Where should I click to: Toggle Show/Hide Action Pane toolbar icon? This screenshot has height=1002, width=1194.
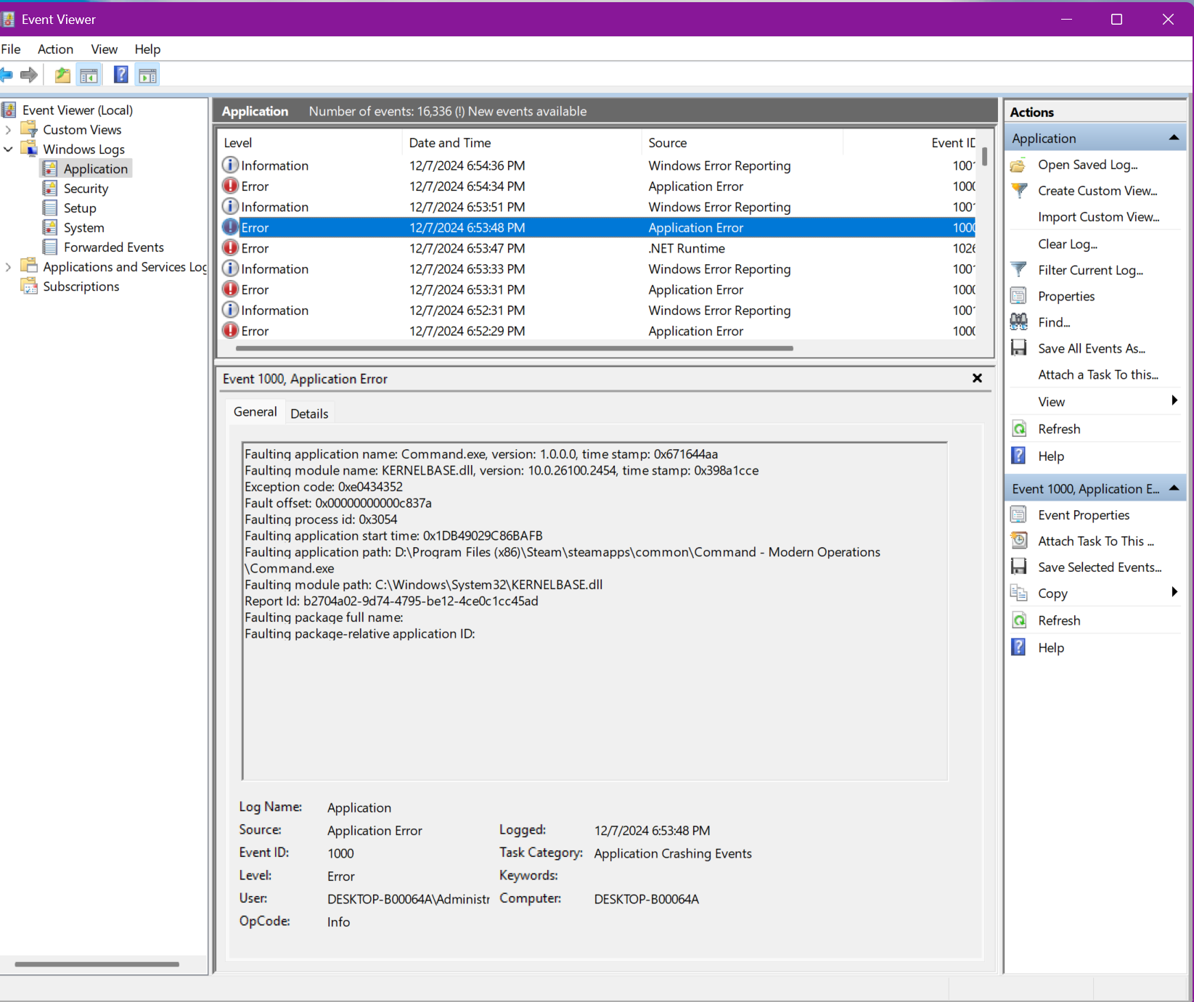click(x=147, y=75)
